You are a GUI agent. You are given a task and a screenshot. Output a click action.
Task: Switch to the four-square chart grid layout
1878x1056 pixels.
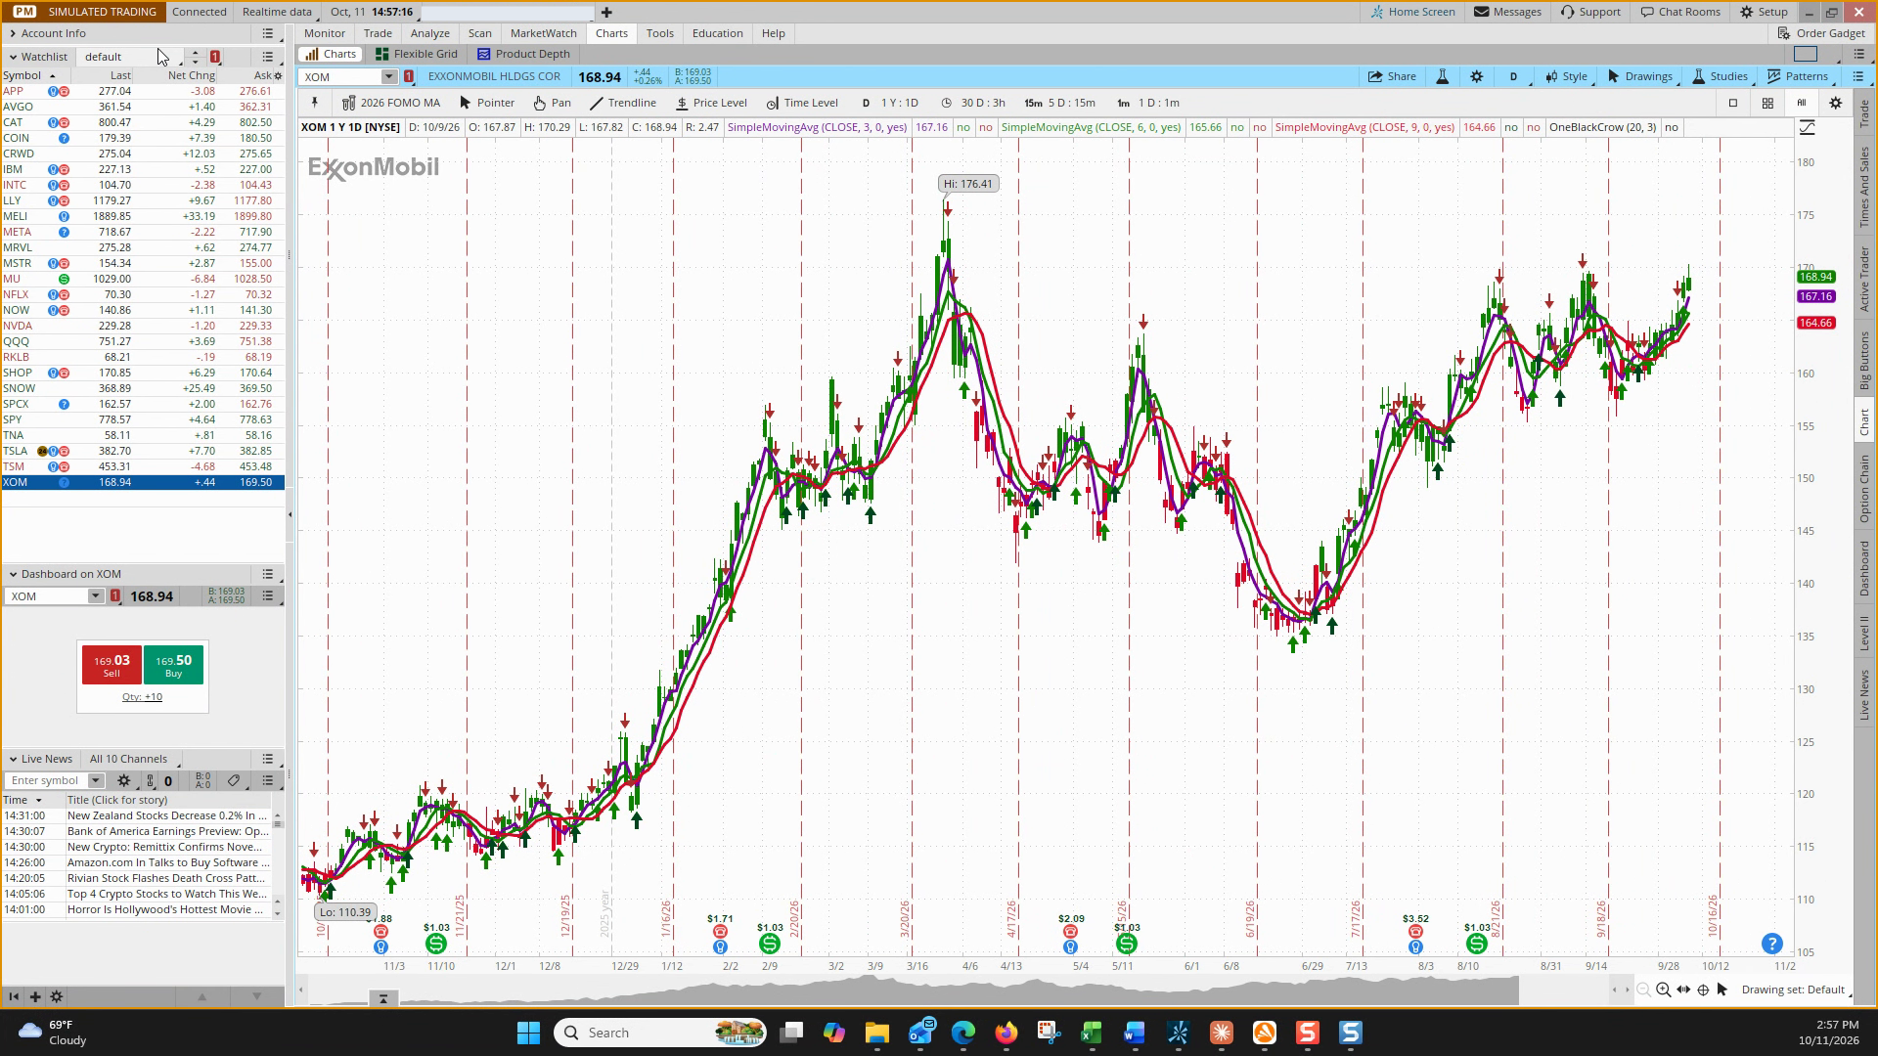tap(1767, 103)
